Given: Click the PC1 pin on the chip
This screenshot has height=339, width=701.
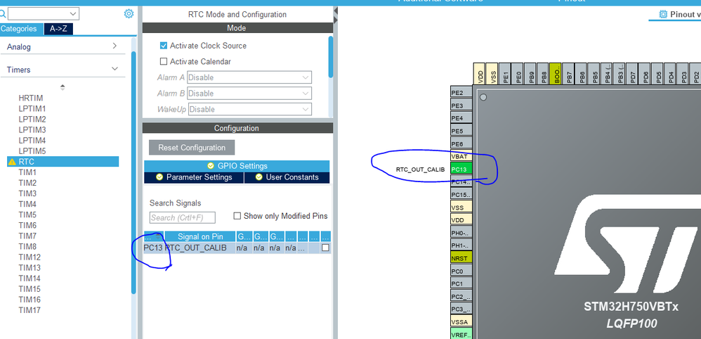Looking at the screenshot, I should coord(461,283).
